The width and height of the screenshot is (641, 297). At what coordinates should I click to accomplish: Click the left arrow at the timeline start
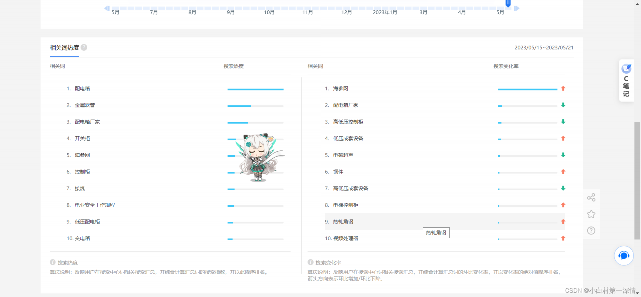tap(106, 8)
